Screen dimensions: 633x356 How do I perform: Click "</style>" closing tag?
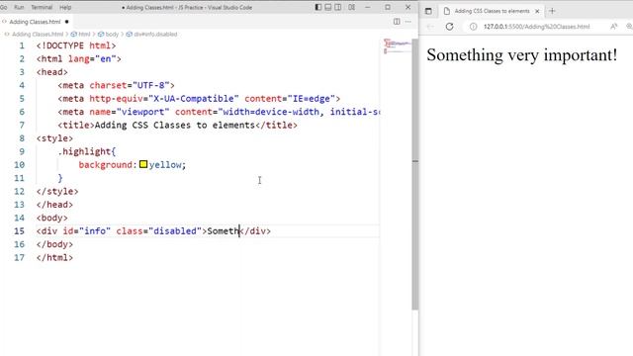coord(57,191)
